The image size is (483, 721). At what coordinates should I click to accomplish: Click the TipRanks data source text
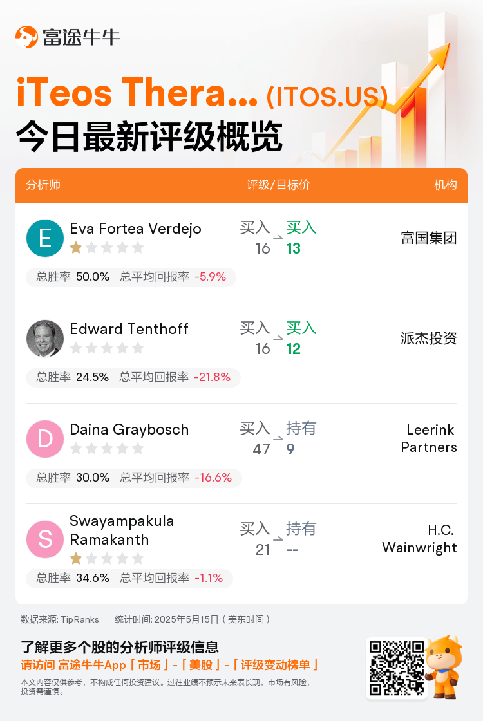[60, 619]
